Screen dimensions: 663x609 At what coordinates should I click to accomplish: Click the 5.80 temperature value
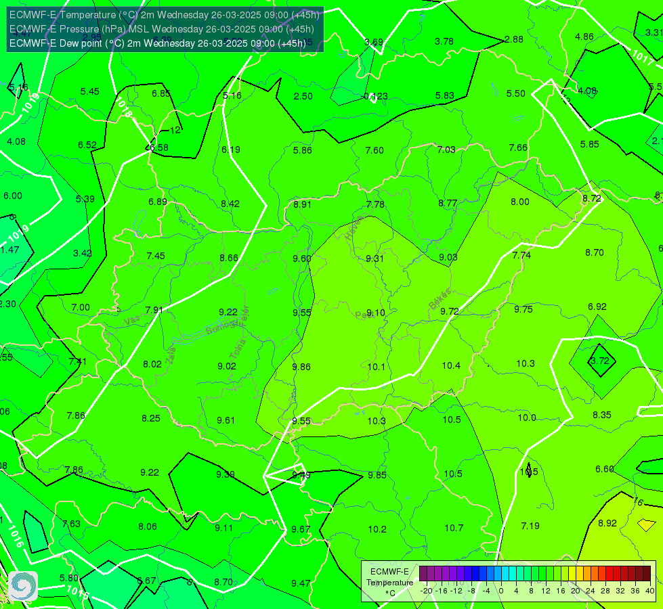pos(69,578)
